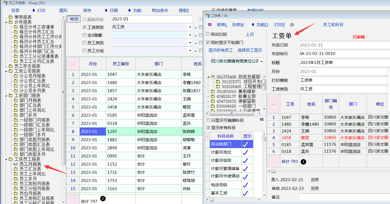Click the two-dot button beside 工资类别 dropdown
This screenshot has width=390, height=204.
click(x=195, y=27)
